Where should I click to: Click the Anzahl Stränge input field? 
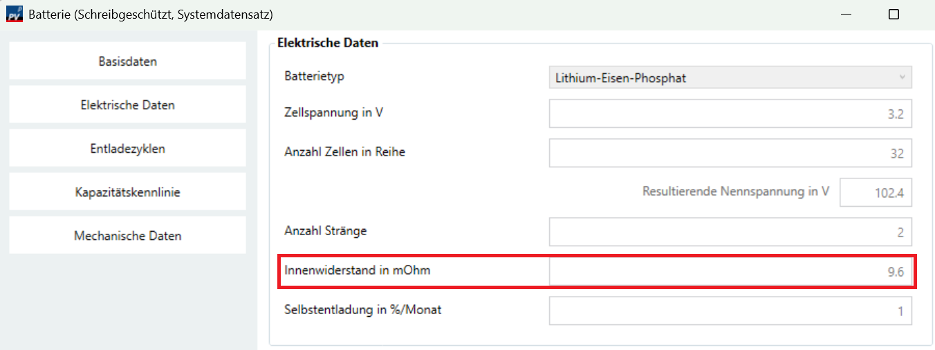tap(730, 232)
